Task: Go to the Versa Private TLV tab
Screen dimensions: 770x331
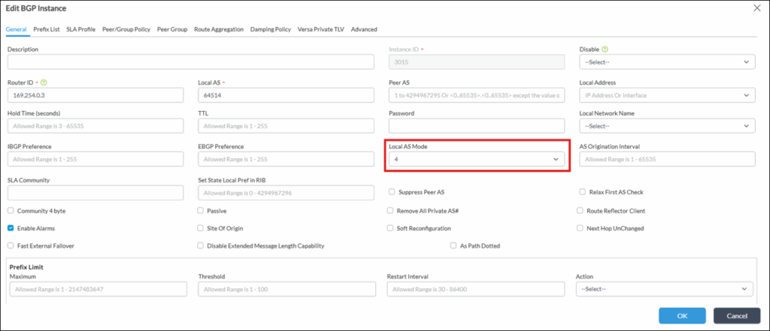Action: (x=319, y=29)
